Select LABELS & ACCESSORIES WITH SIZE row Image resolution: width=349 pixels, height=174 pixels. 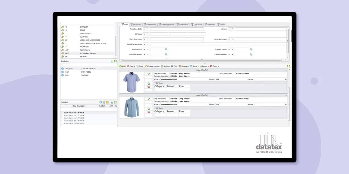[x=88, y=43]
